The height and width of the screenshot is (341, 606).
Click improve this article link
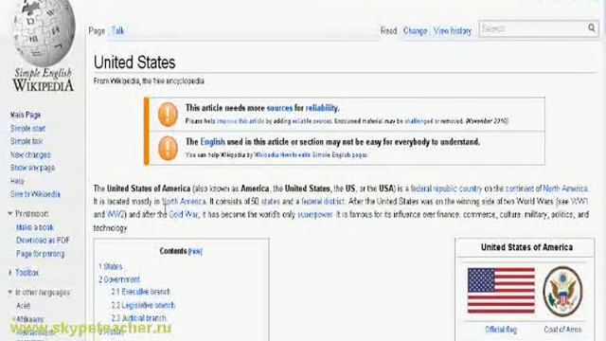coord(241,121)
